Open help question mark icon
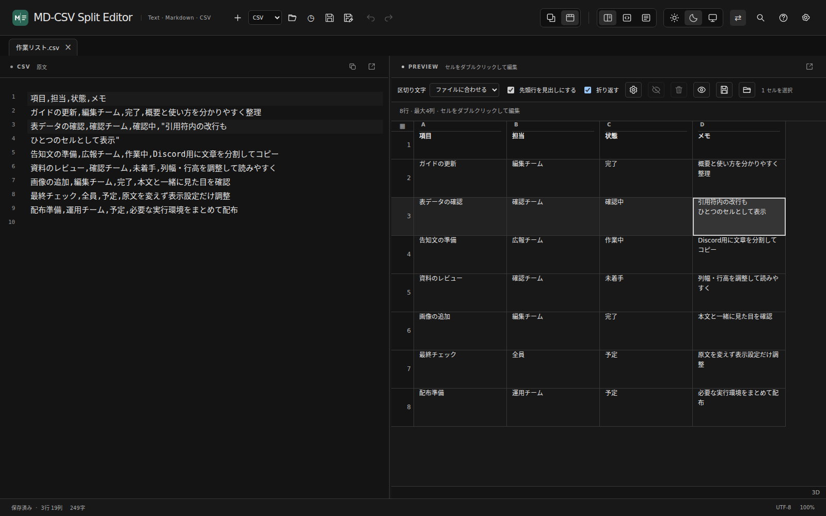 coord(783,18)
